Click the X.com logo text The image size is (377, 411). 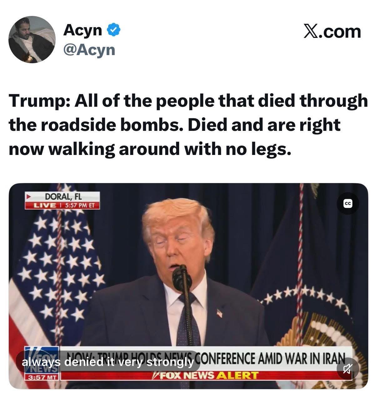coord(332,32)
